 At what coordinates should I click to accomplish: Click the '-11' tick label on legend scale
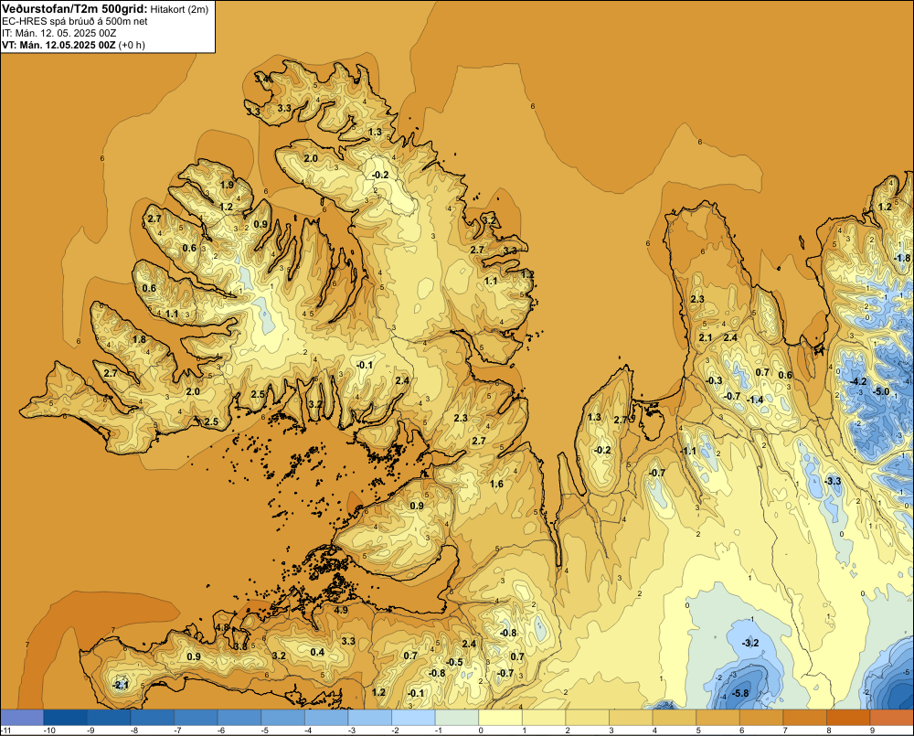point(5,731)
